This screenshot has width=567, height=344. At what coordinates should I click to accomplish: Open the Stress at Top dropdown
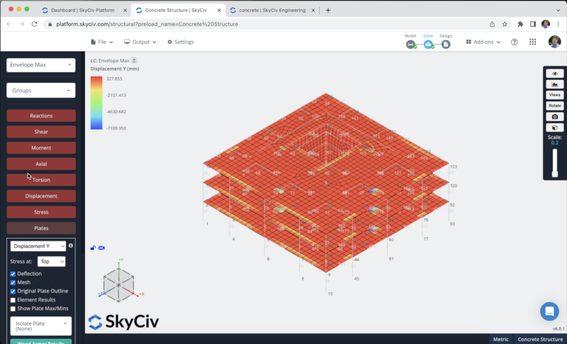point(51,261)
